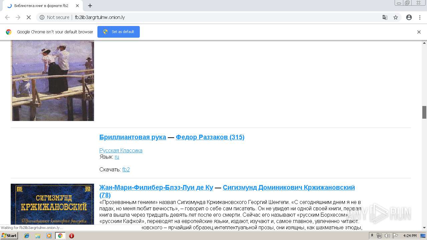Open Жан-Мари-Филибер-Блэз-Луи де Ку link
Viewport: 427px width, 240px height.
[x=156, y=187]
